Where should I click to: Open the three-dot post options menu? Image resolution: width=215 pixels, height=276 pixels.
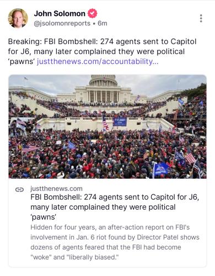point(201,18)
